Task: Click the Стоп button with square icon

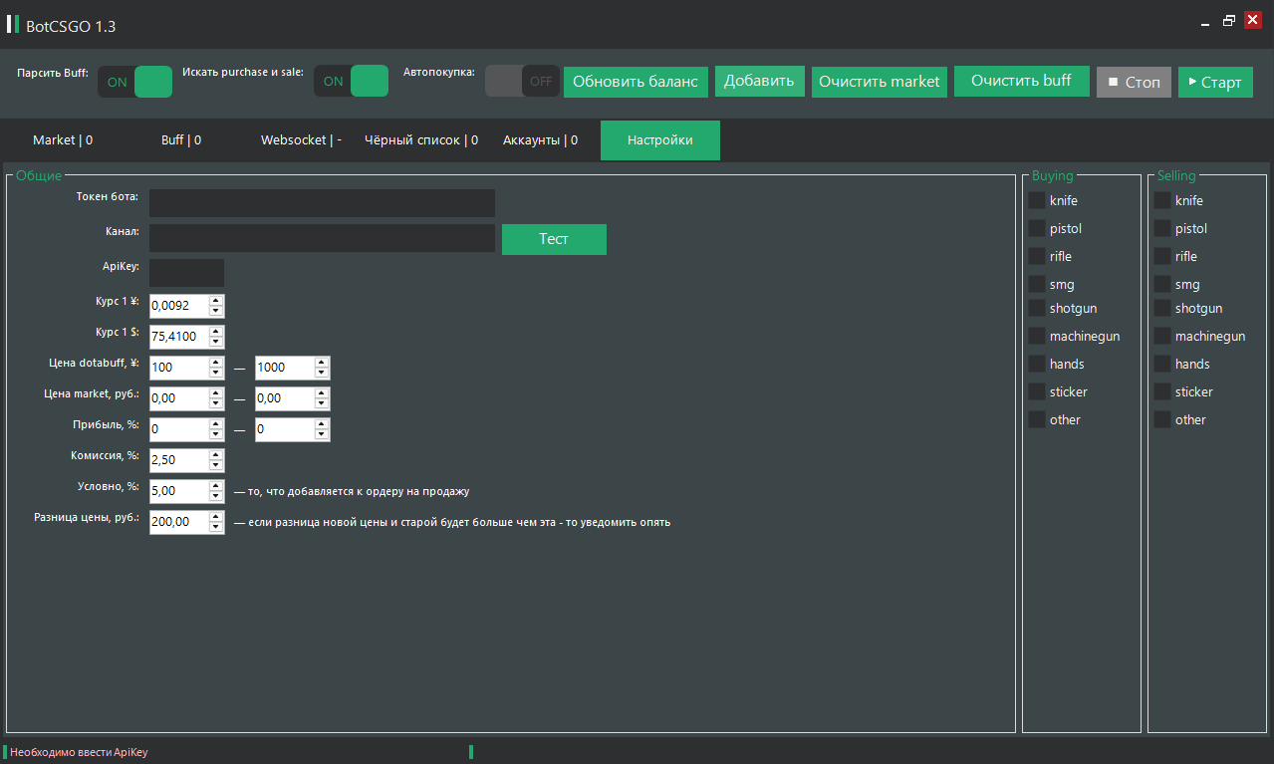Action: pos(1134,82)
